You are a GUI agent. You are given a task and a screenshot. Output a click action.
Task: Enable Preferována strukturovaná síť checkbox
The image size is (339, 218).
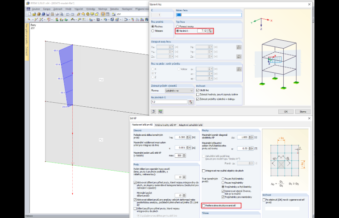point(203,205)
